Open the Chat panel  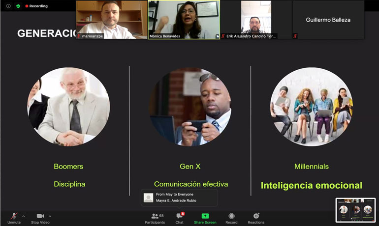[x=180, y=218]
